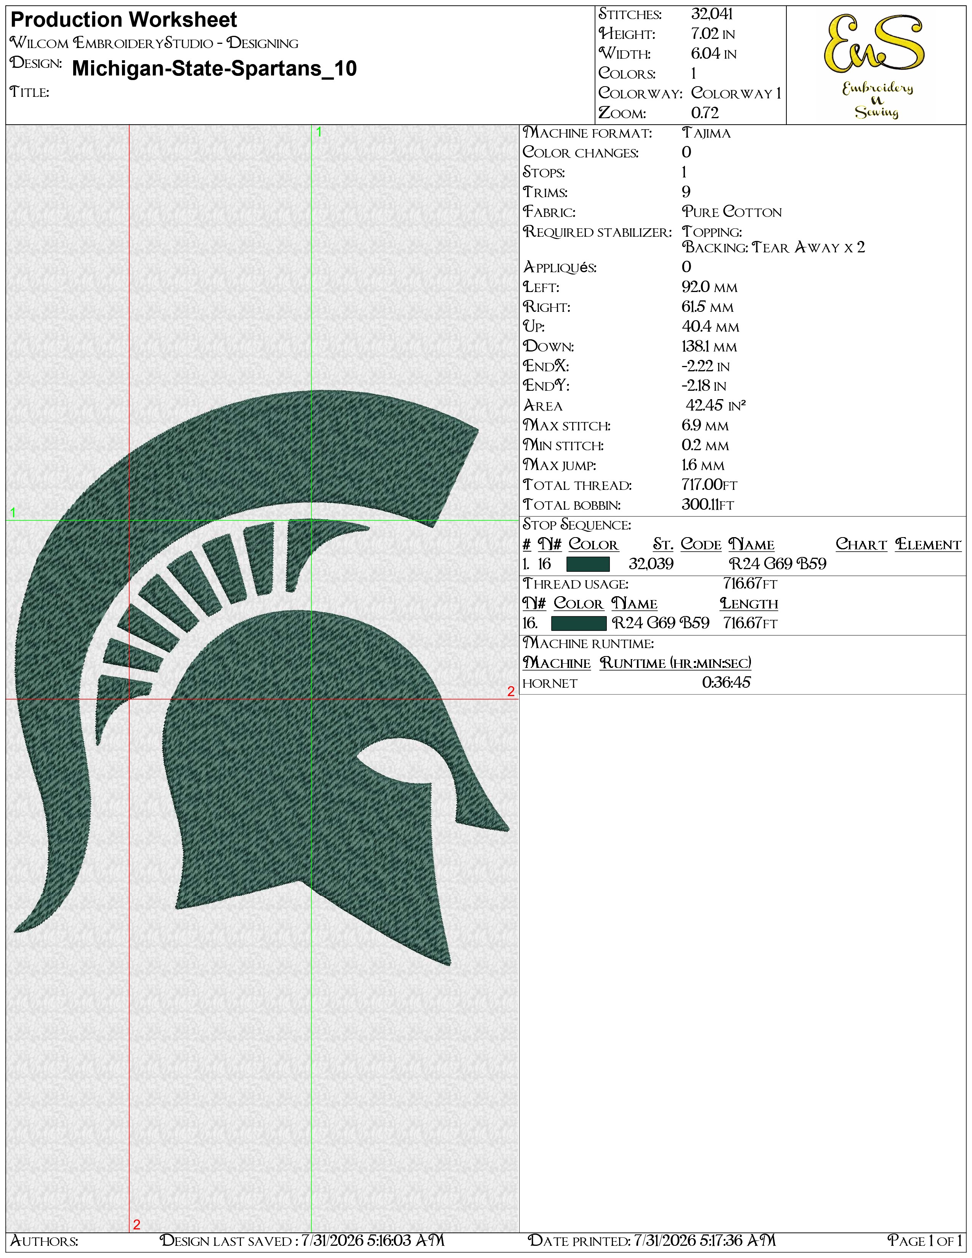
Task: Click the machine format value 'Tajima'
Action: point(706,133)
